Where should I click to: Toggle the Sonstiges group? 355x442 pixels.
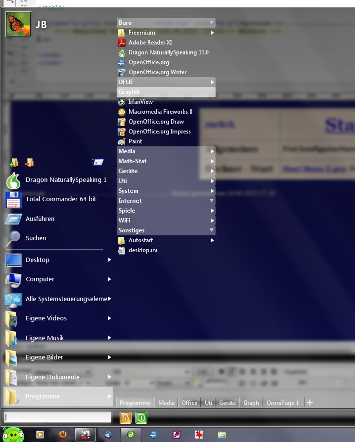tap(166, 230)
